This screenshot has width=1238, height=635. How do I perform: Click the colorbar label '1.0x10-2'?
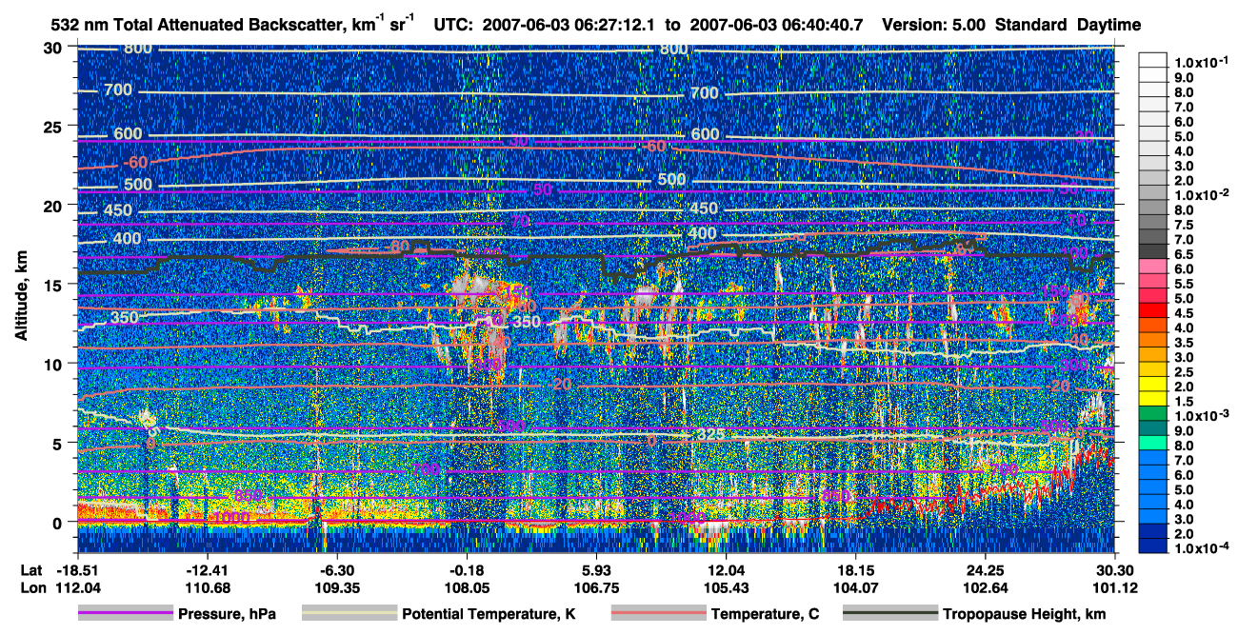(1200, 195)
